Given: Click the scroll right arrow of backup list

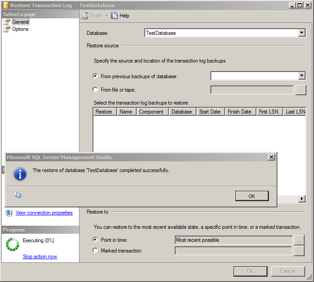Looking at the screenshot, I should tap(301, 198).
